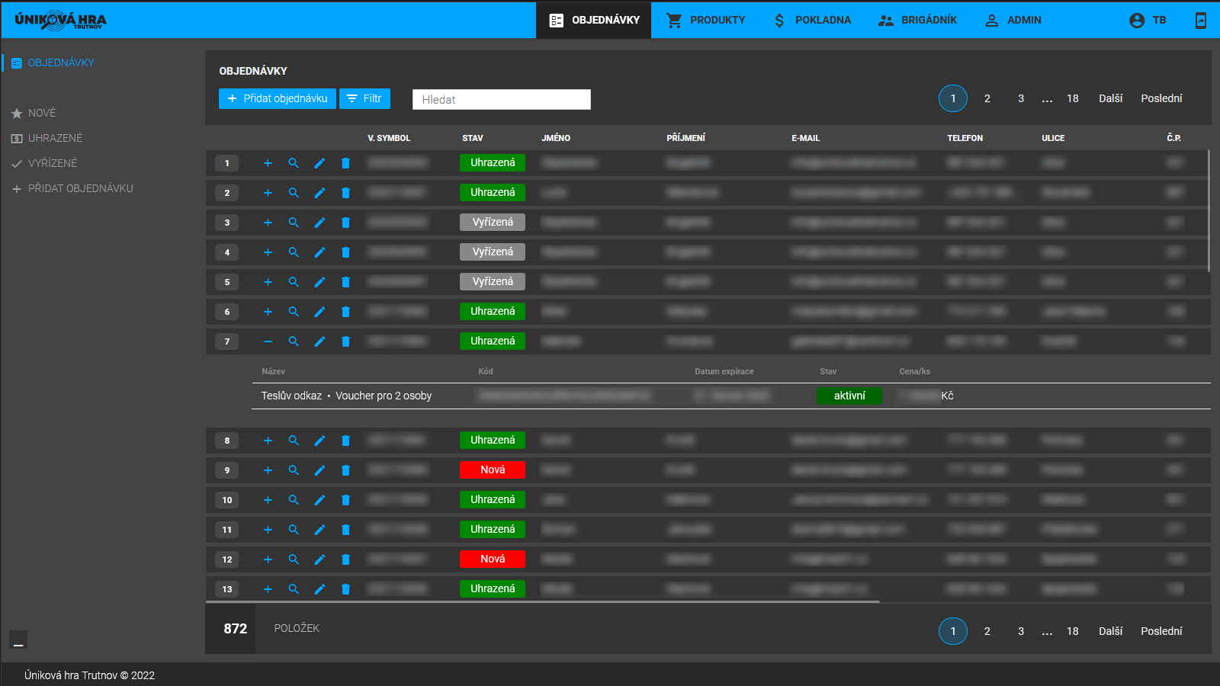
Task: View details of order 9 via magnifier
Action: 294,470
